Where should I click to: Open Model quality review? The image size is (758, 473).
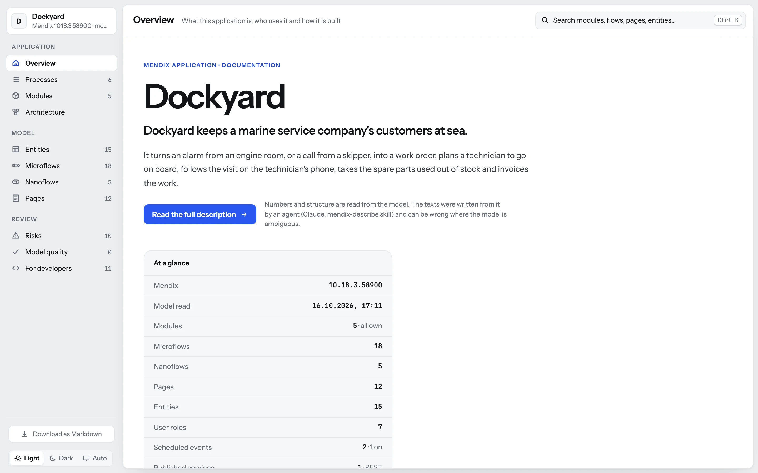(61, 252)
